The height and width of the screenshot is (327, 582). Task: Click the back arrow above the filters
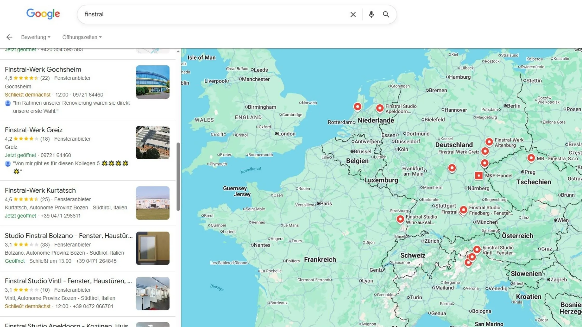[10, 37]
